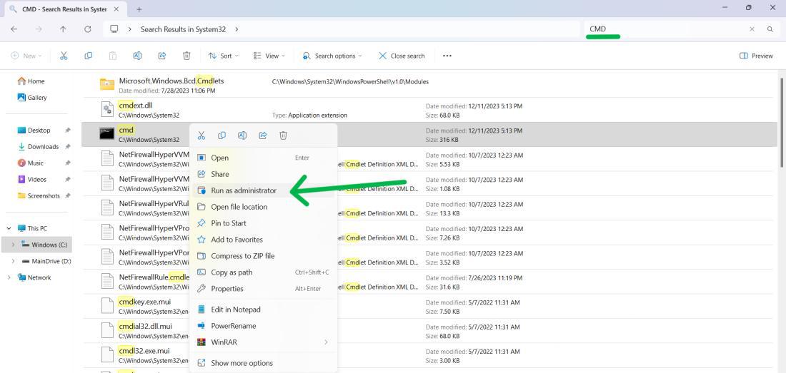Click the CMD - Search Results tab
786x373 pixels.
pos(64,9)
